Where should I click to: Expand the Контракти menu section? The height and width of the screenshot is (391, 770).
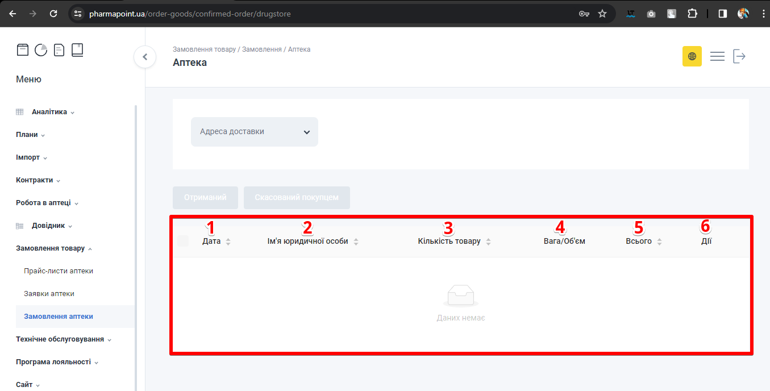point(38,180)
